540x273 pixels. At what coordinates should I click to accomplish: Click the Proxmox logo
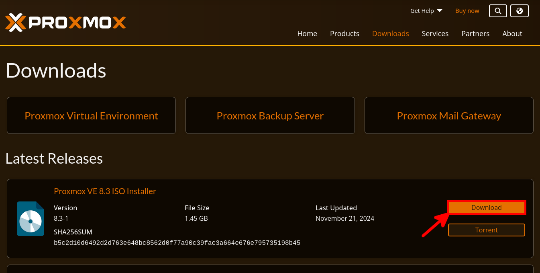65,23
